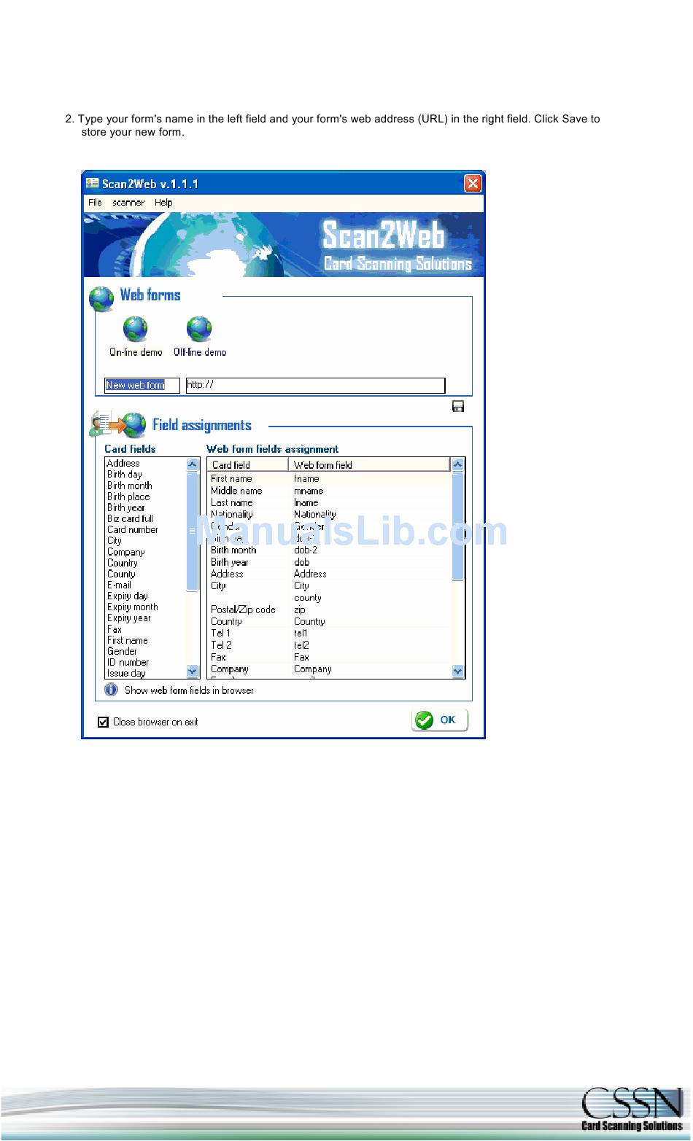The image size is (693, 1141).
Task: Select the mname web form field cell
Action: point(309,491)
